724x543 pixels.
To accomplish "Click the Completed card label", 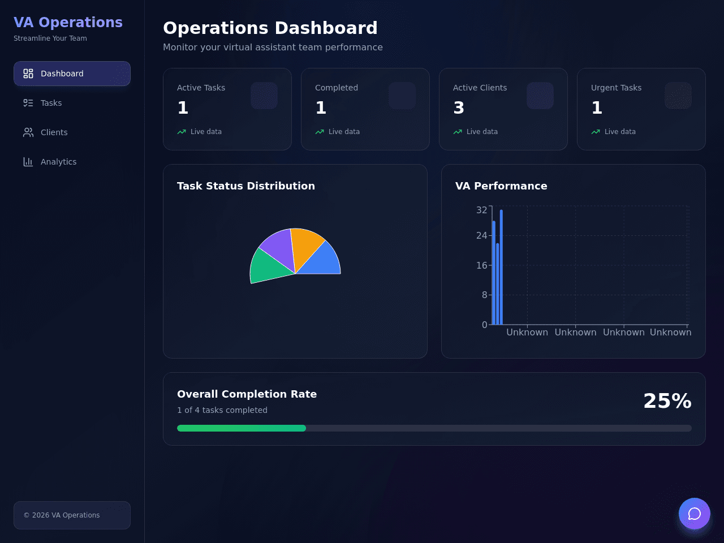I will 337,88.
